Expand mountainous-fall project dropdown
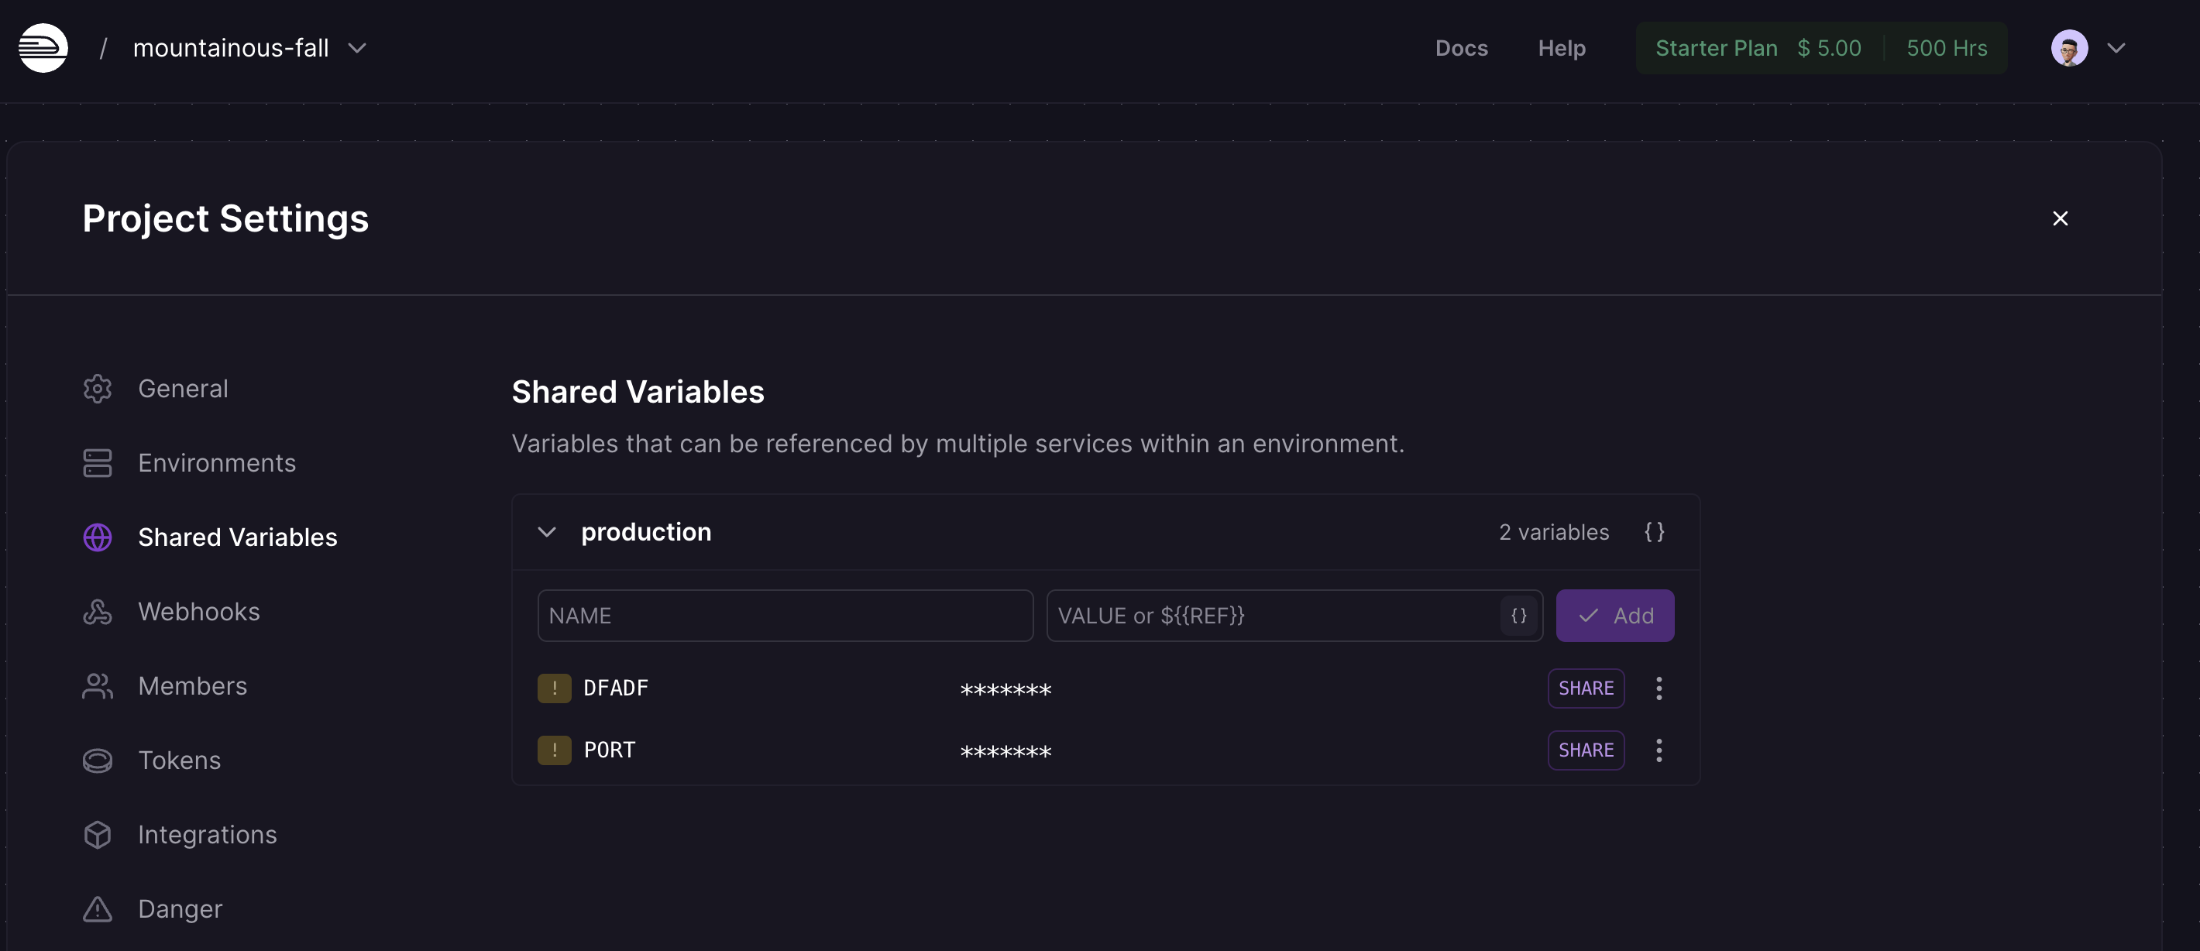Screen dimensions: 2200x951 (x=357, y=48)
